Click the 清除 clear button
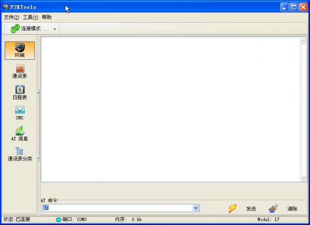This screenshot has height=225, width=310. pos(292,209)
